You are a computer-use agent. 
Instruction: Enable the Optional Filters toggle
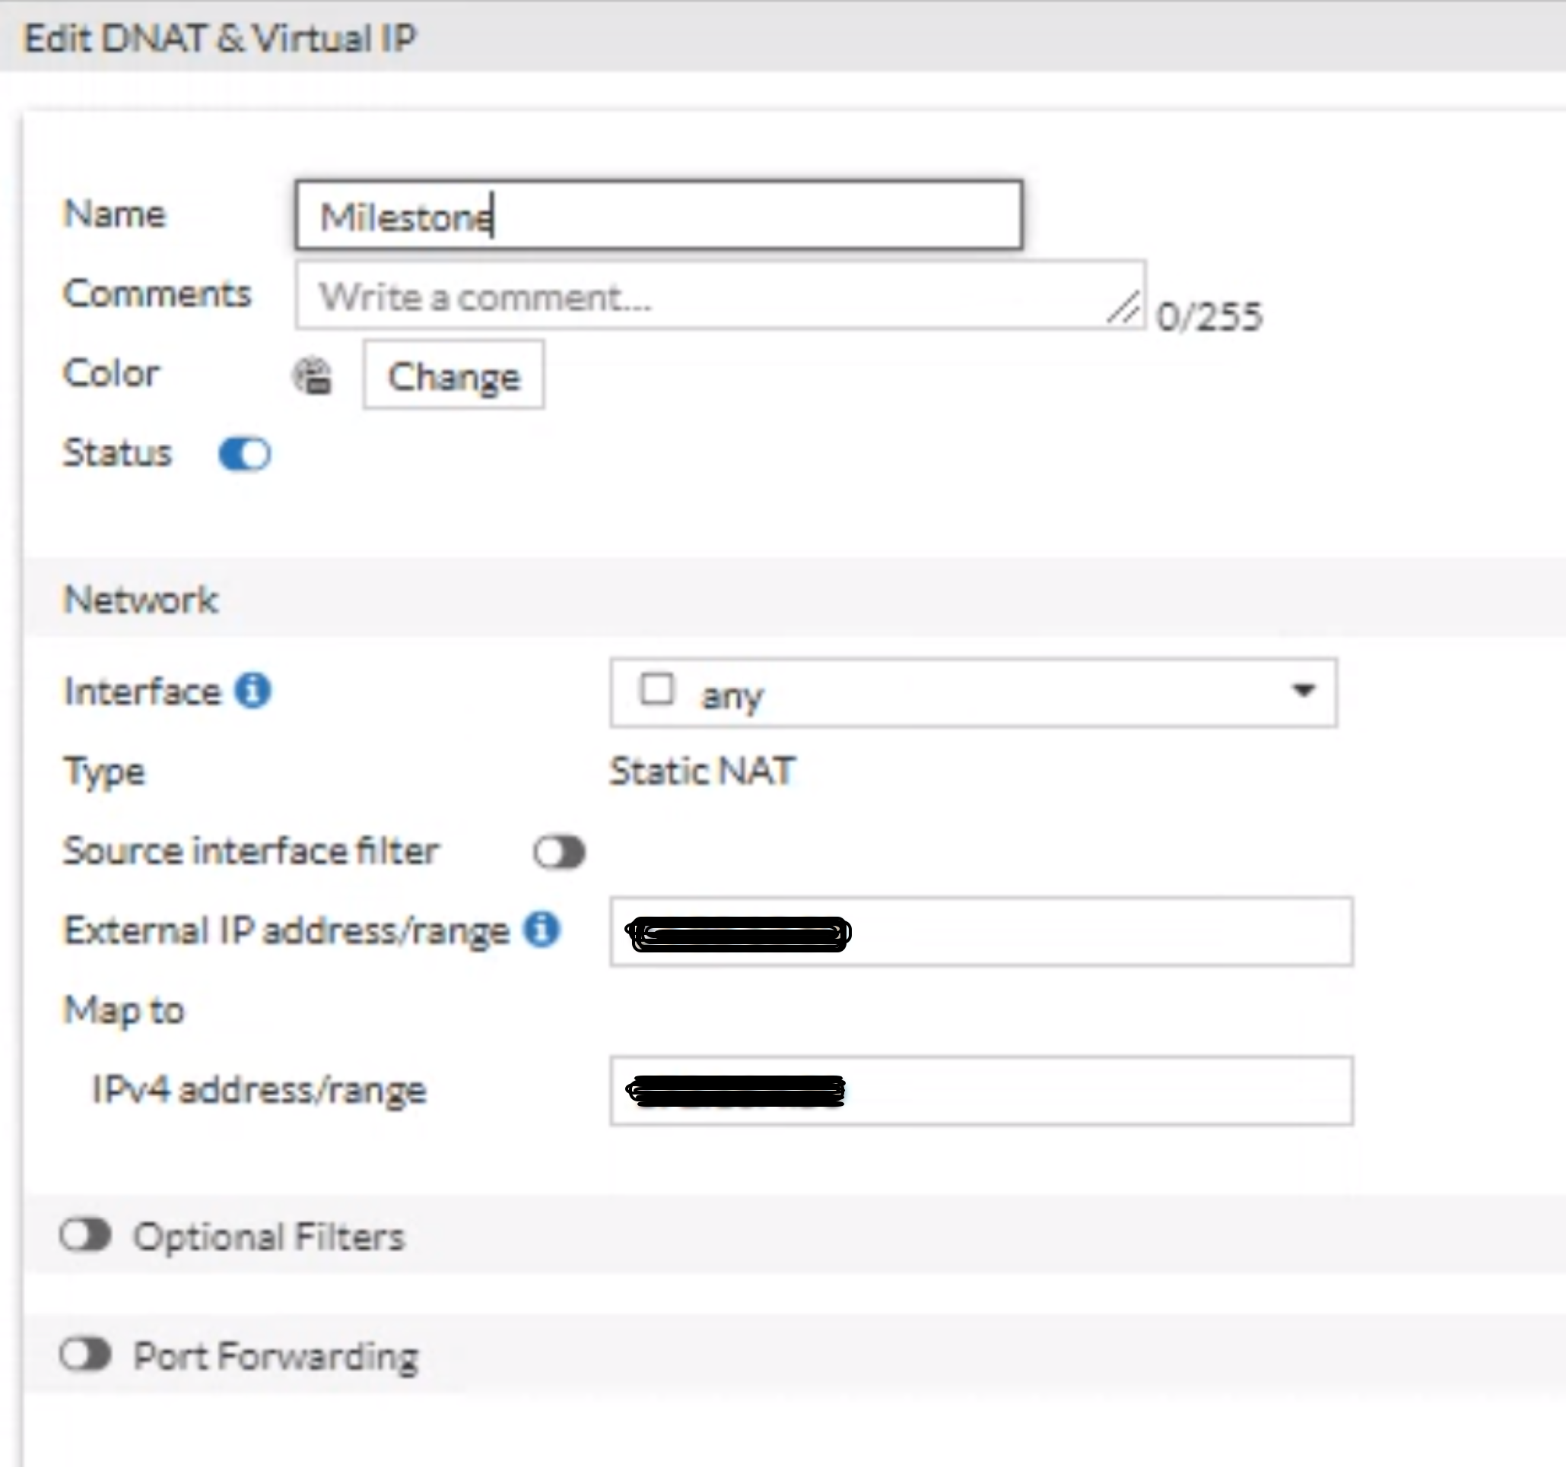86,1234
